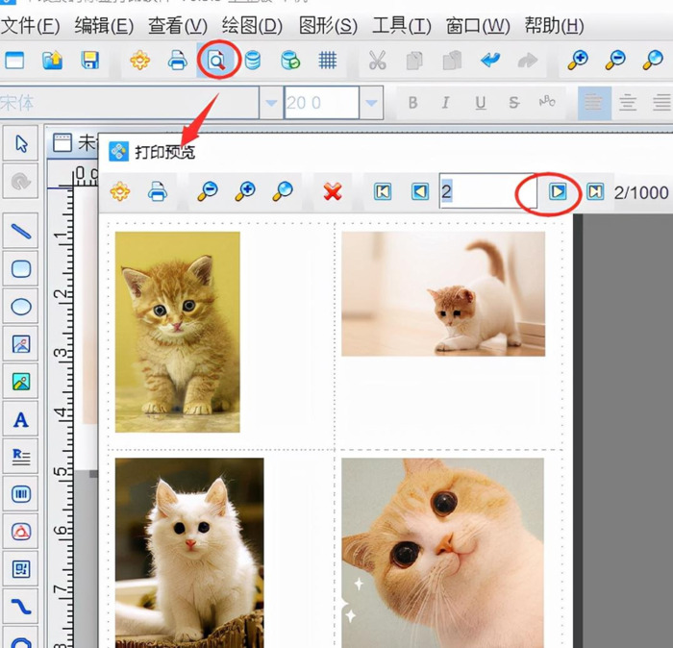Expand the font name dropdown arrow
Viewport: 673px width, 648px height.
(271, 103)
